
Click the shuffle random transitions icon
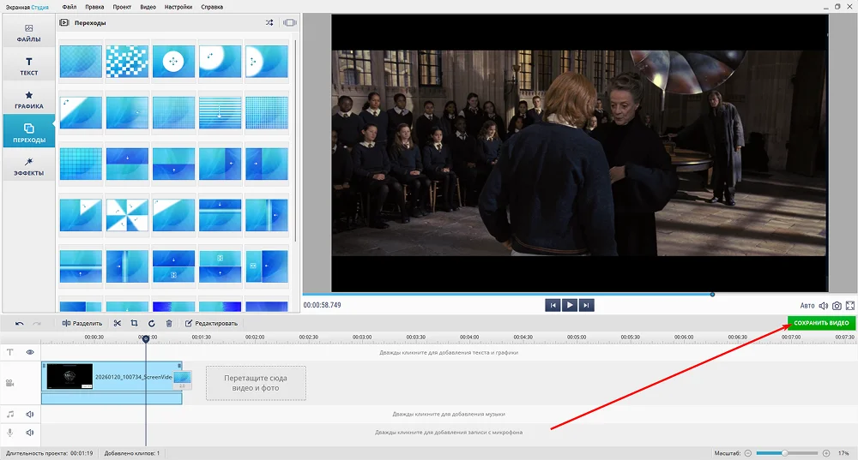pyautogui.click(x=269, y=22)
